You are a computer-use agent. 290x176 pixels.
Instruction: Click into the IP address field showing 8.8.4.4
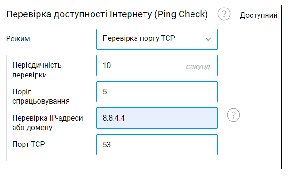coord(157,118)
